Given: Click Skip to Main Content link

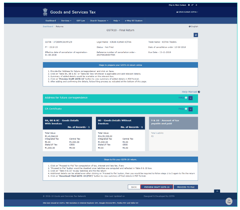Looking at the screenshot, I should point(177,5).
